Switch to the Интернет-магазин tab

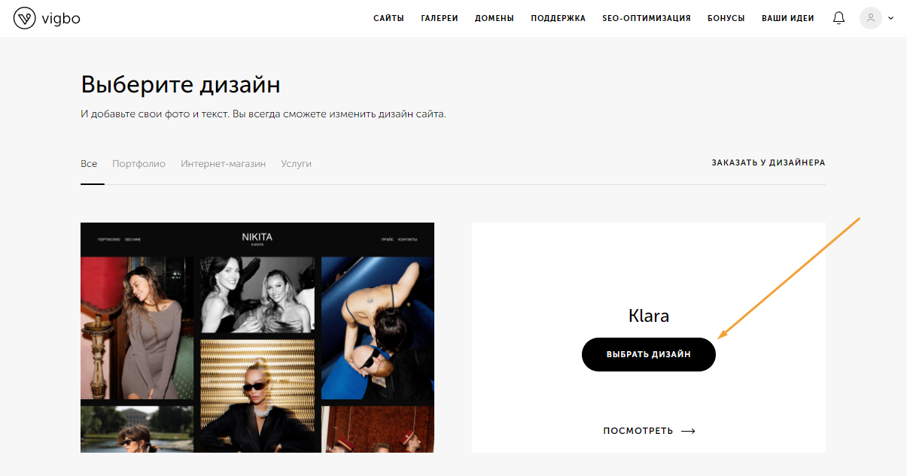point(223,163)
